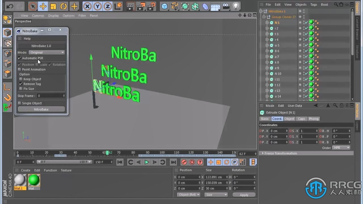Image resolution: width=363 pixels, height=204 pixels.
Task: Activate the Move tool
Action: [43, 6]
